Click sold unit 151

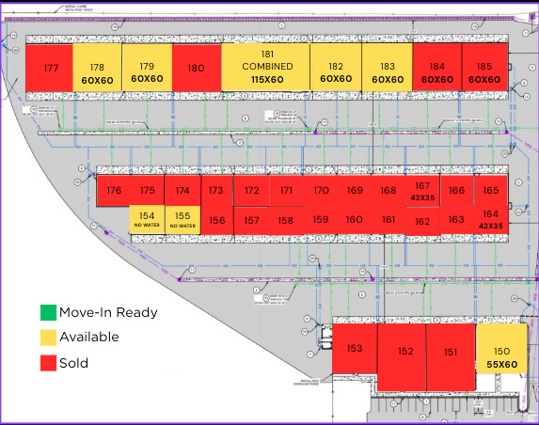coord(451,357)
